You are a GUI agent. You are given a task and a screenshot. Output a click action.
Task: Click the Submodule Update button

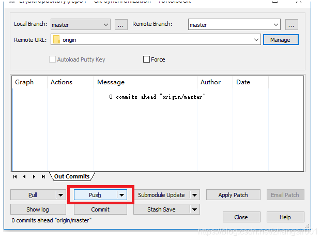point(161,195)
